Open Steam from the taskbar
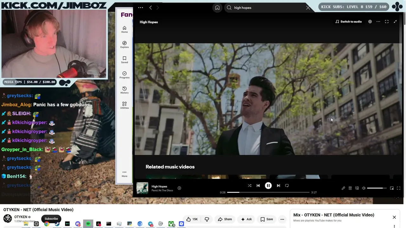Screen dimensions: 406x228 57,224
